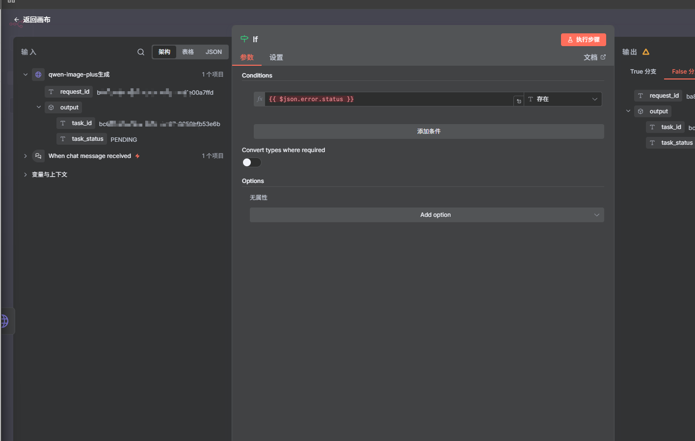This screenshot has height=441, width=695.
Task: Click the output cube icon in output panel
Action: click(x=641, y=111)
